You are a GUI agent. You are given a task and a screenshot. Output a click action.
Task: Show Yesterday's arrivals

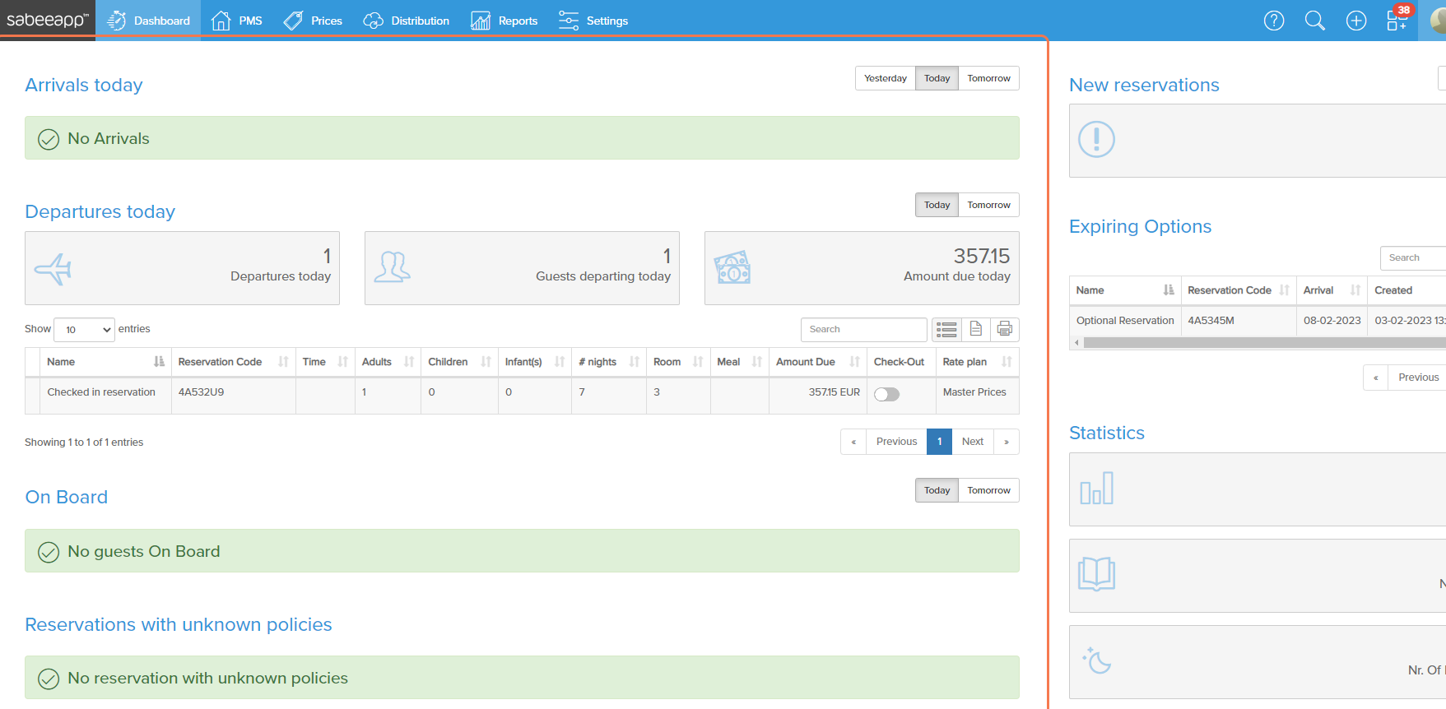tap(886, 78)
